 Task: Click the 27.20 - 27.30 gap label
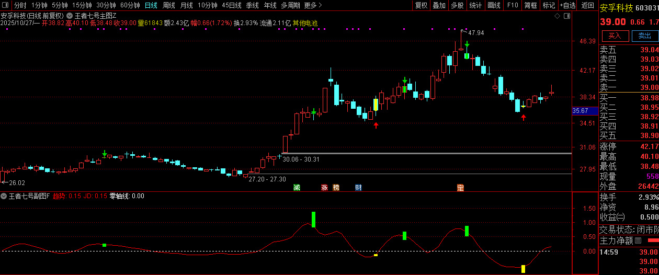pyautogui.click(x=267, y=179)
